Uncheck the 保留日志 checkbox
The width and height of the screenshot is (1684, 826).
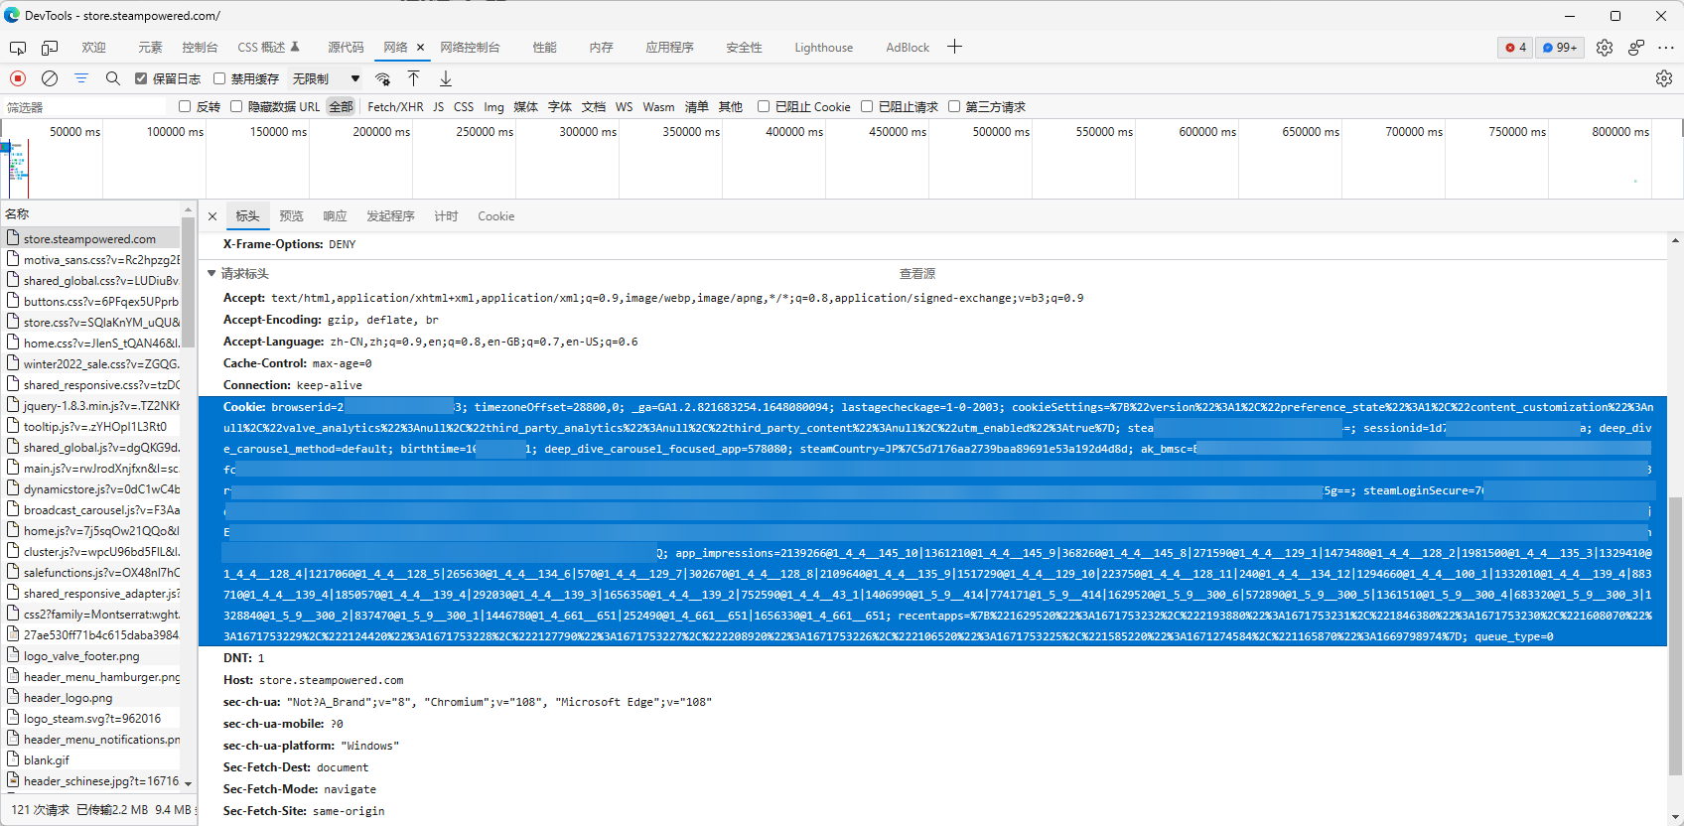[141, 78]
